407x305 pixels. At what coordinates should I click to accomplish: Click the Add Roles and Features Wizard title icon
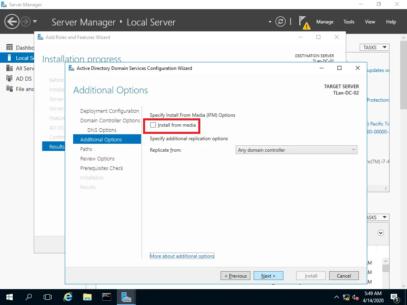pyautogui.click(x=41, y=37)
